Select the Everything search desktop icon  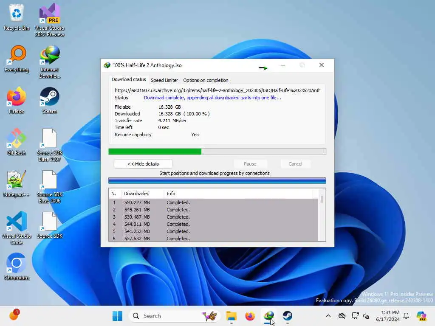(17, 59)
